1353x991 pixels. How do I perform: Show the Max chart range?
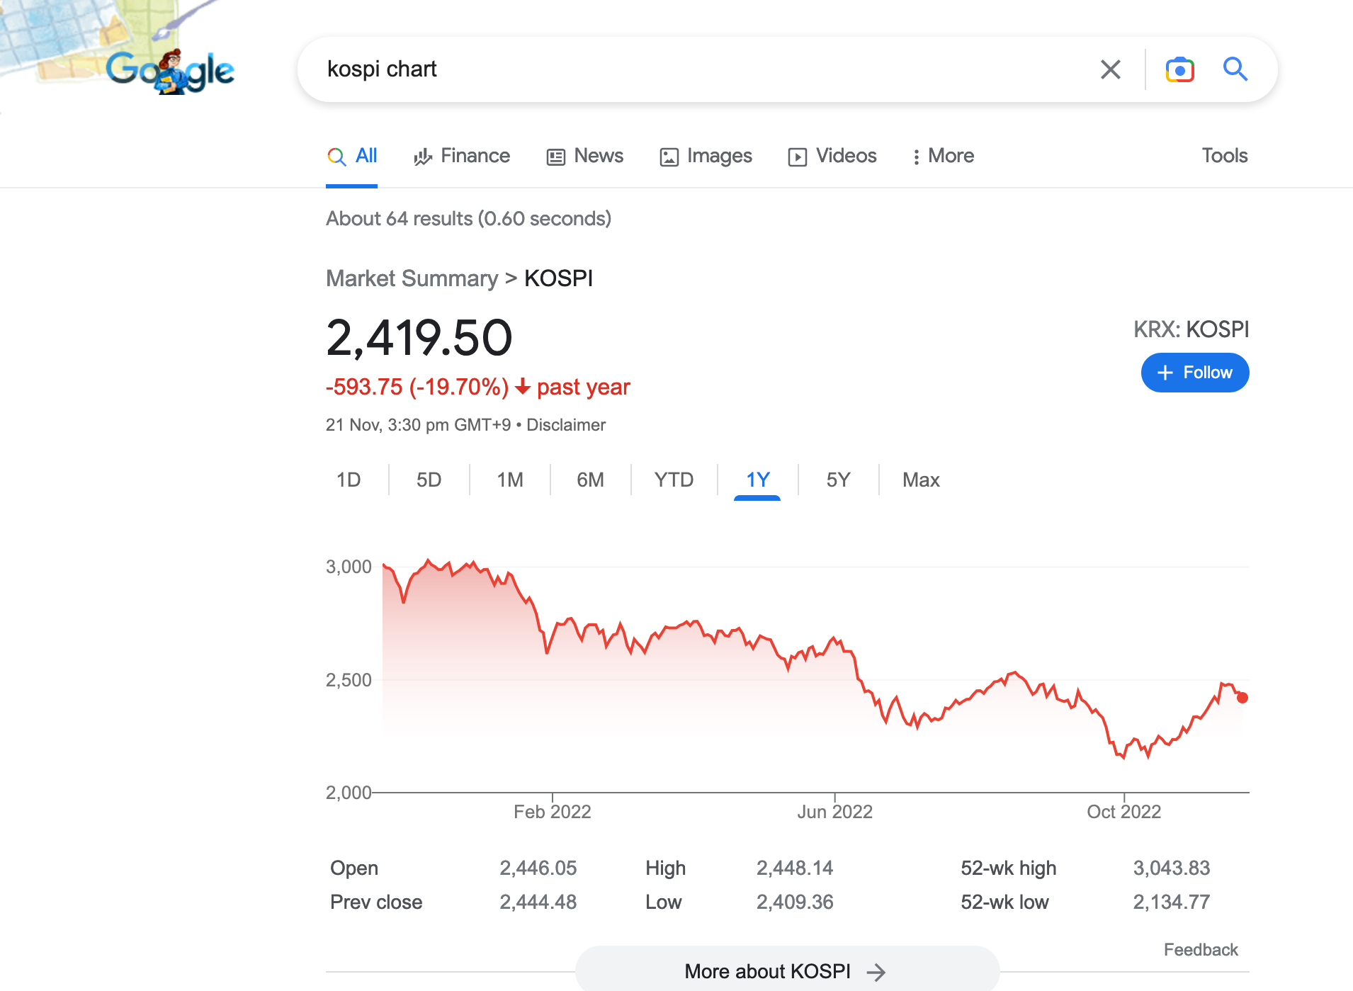coord(921,480)
